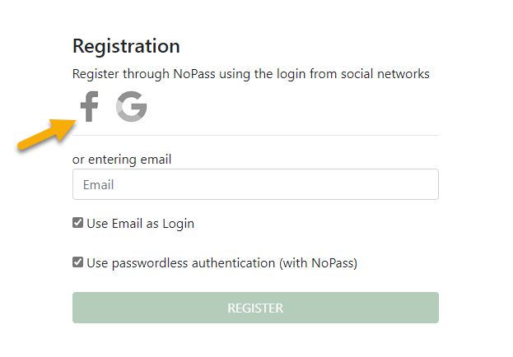Click the 'or entering email' label
The width and height of the screenshot is (513, 357).
click(x=122, y=160)
